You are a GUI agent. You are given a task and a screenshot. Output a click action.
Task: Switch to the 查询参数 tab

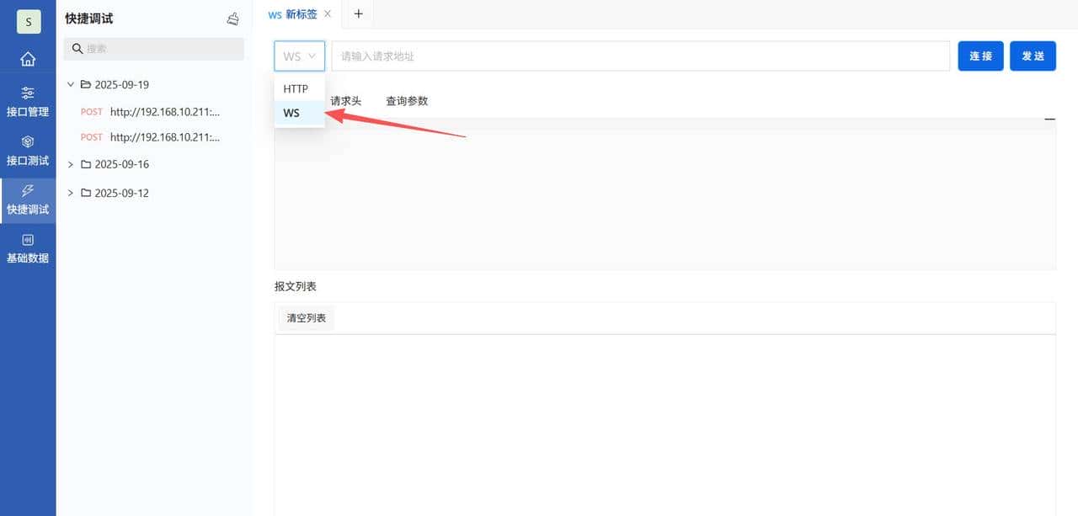coord(407,100)
